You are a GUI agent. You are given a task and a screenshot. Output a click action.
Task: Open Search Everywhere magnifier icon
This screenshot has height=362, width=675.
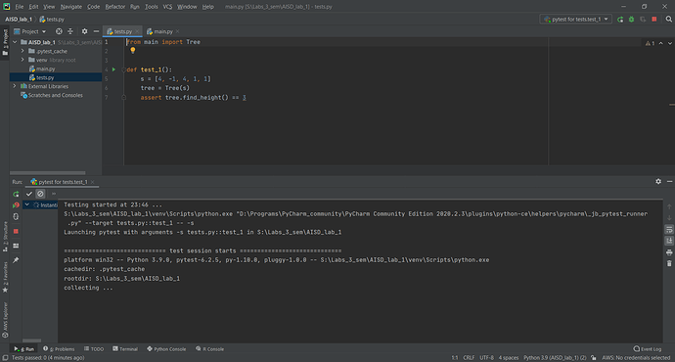click(x=668, y=20)
